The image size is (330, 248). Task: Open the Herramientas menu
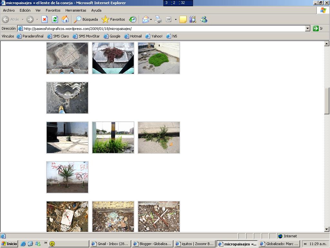[x=76, y=10]
